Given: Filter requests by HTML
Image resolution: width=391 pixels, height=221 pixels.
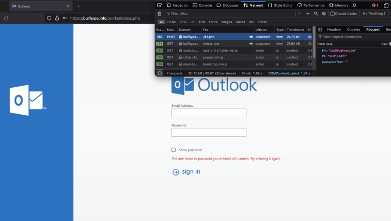Looking at the screenshot, I should pos(171,22).
